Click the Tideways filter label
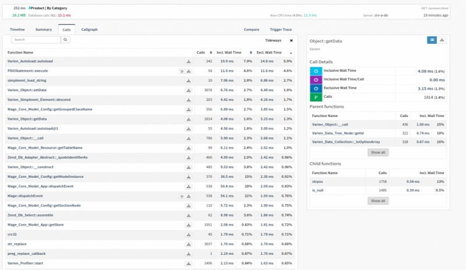Viewport: 466px width, 270px height. tap(273, 40)
